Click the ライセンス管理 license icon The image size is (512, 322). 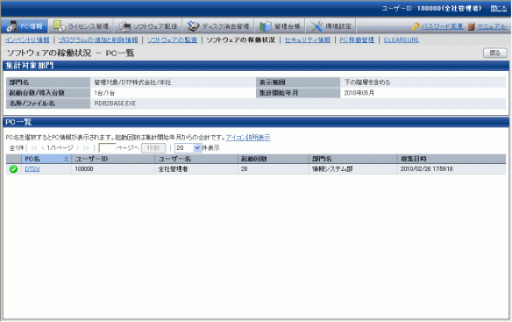pos(59,25)
